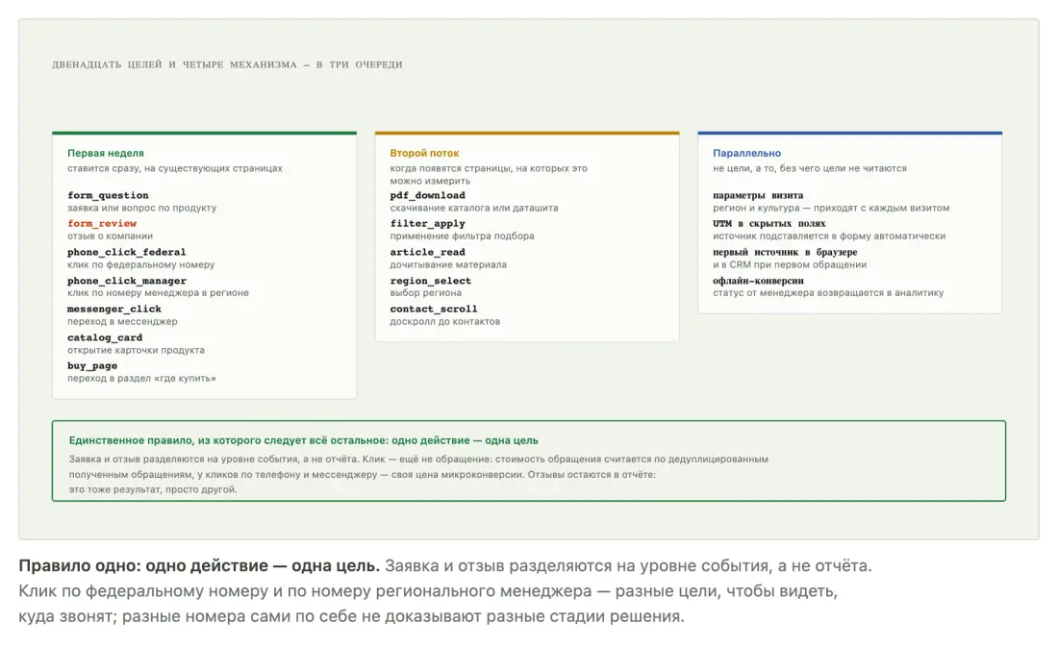Click the title "ДВЕНАДЦАТЬ ЦЕЛЕЙ И ЧЕТЫРЕ МЕХАНИЗМА"
Image resolution: width=1058 pixels, height=647 pixels.
pyautogui.click(x=174, y=64)
